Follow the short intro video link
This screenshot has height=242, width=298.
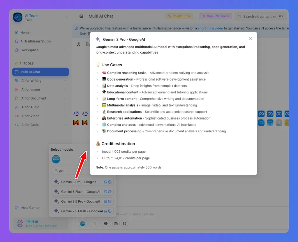(210, 28)
